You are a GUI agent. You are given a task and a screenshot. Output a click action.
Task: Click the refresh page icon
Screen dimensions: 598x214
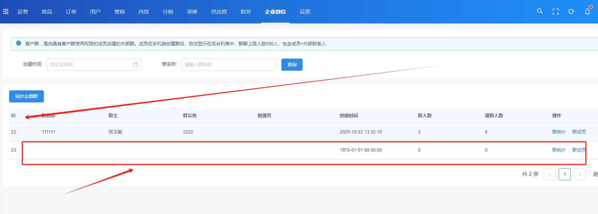click(x=572, y=12)
